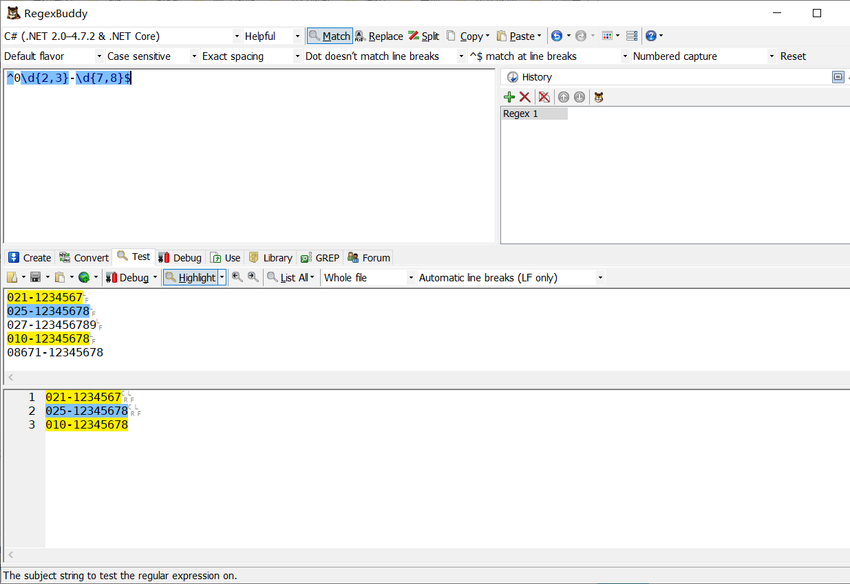Click the Copy regex button
This screenshot has width=850, height=584.
point(465,36)
